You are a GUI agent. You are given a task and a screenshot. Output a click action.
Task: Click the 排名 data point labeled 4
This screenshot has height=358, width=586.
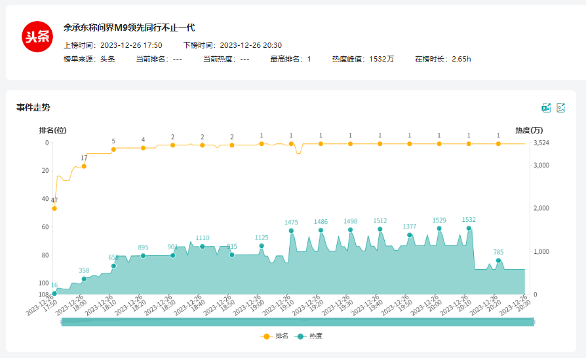click(x=143, y=148)
